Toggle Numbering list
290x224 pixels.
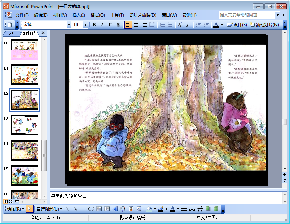click(162, 25)
